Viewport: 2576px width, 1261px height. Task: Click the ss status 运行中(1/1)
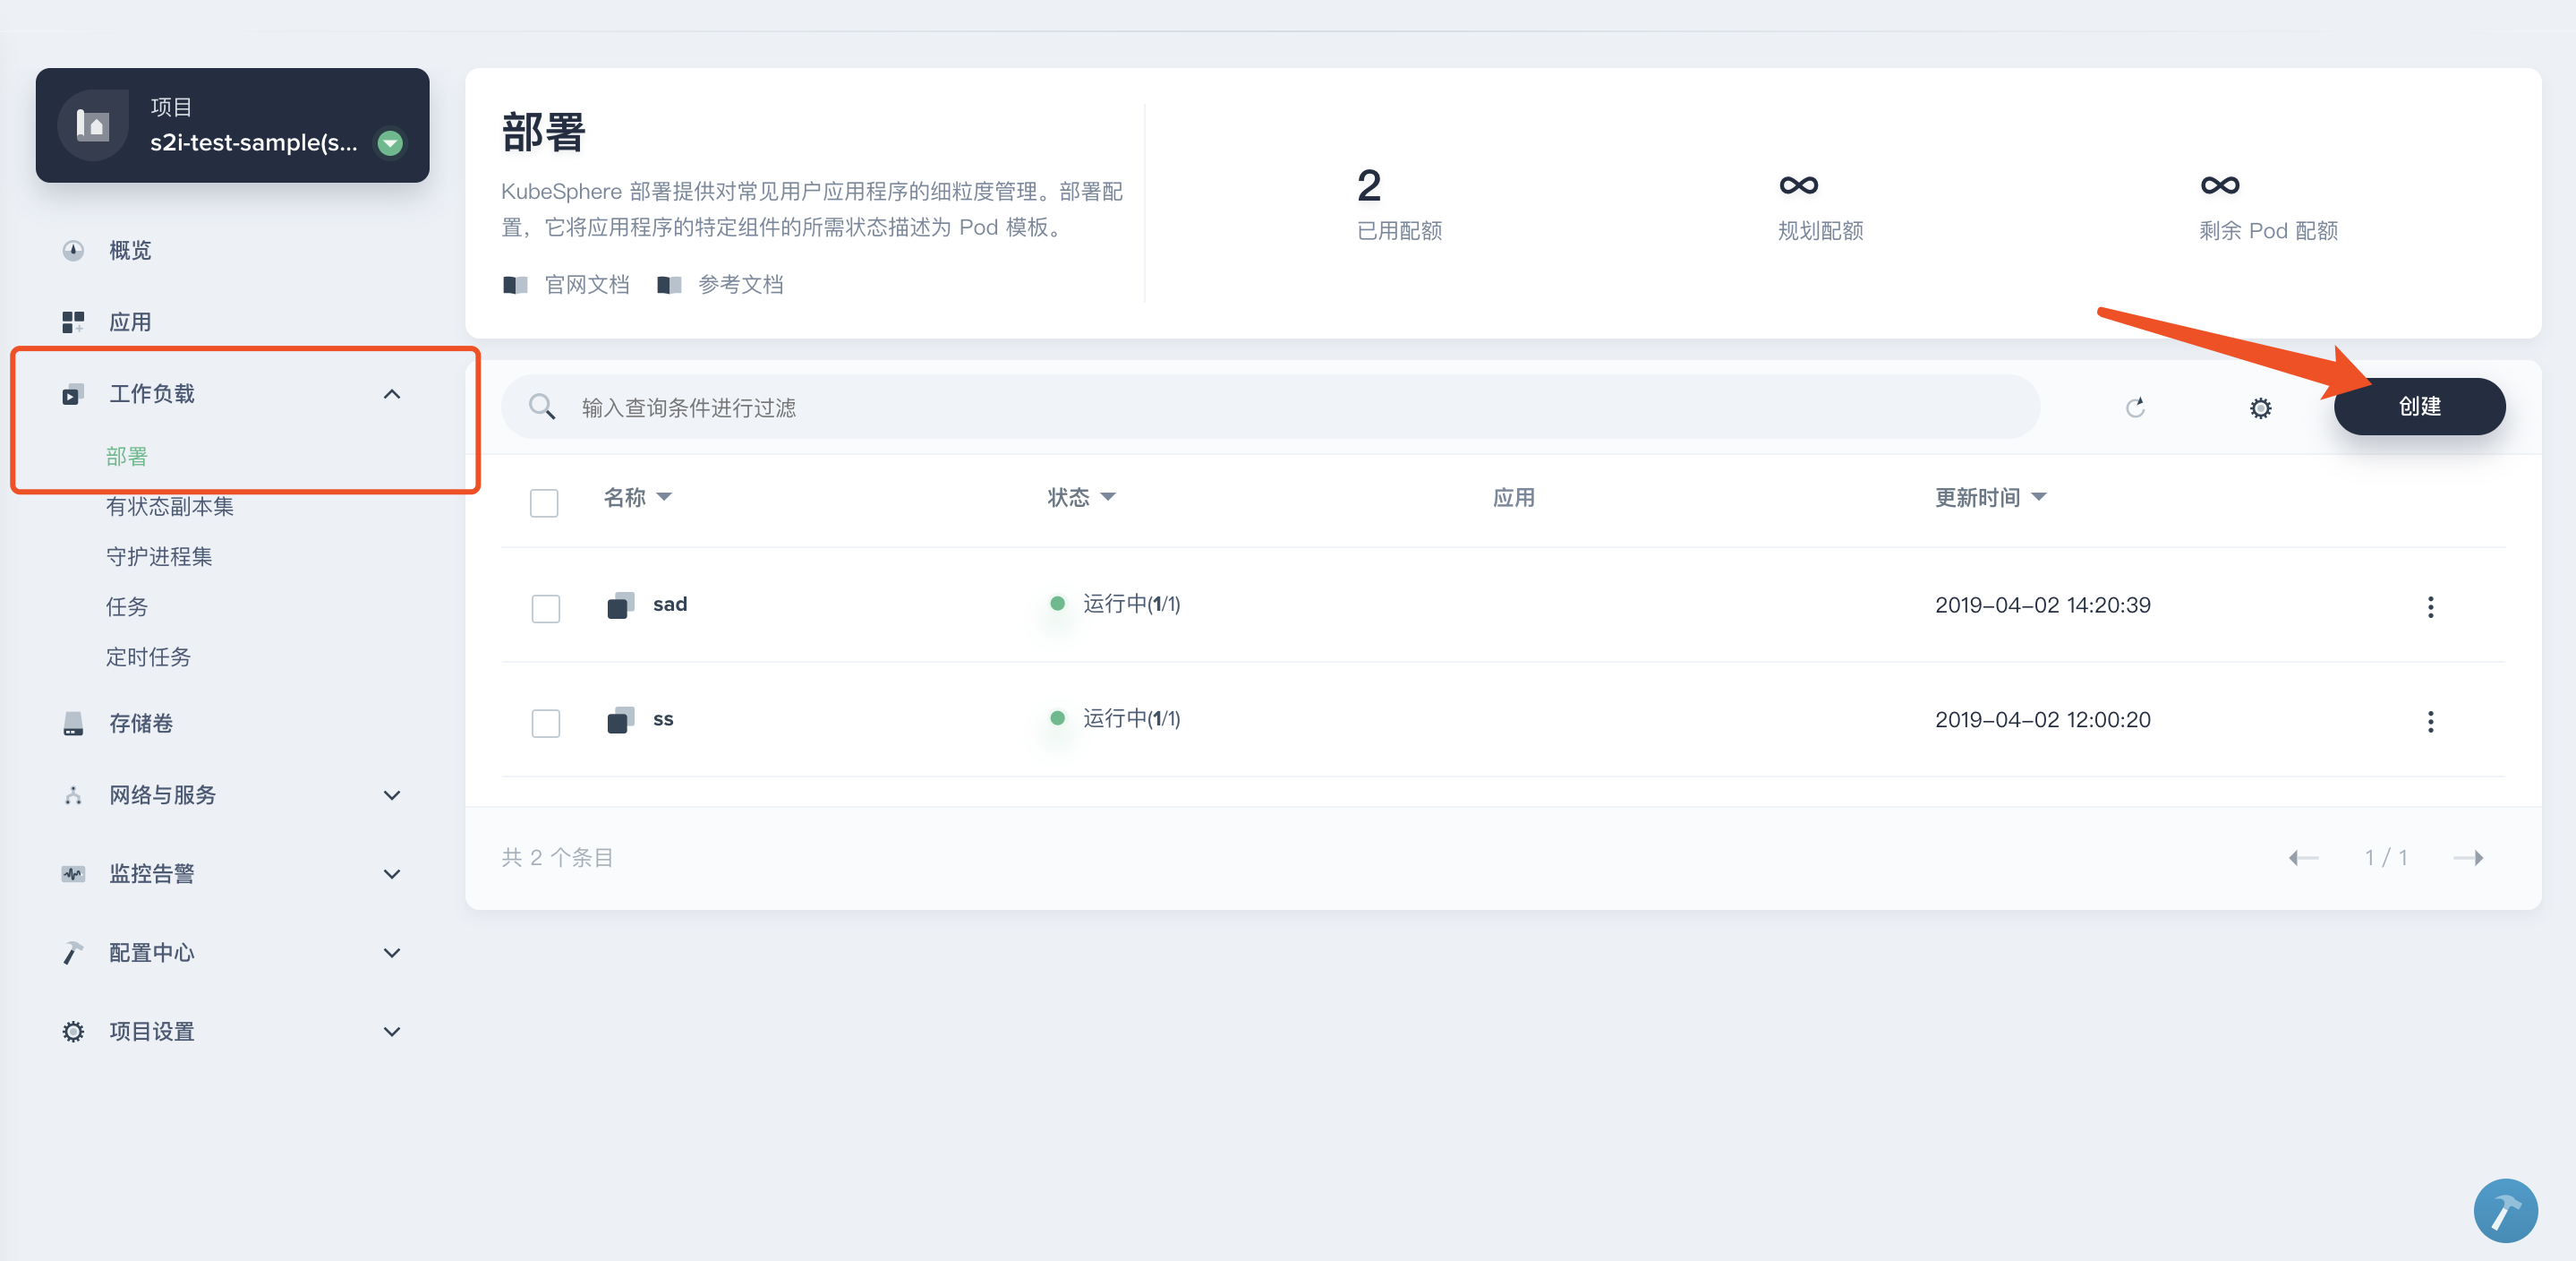[1132, 719]
